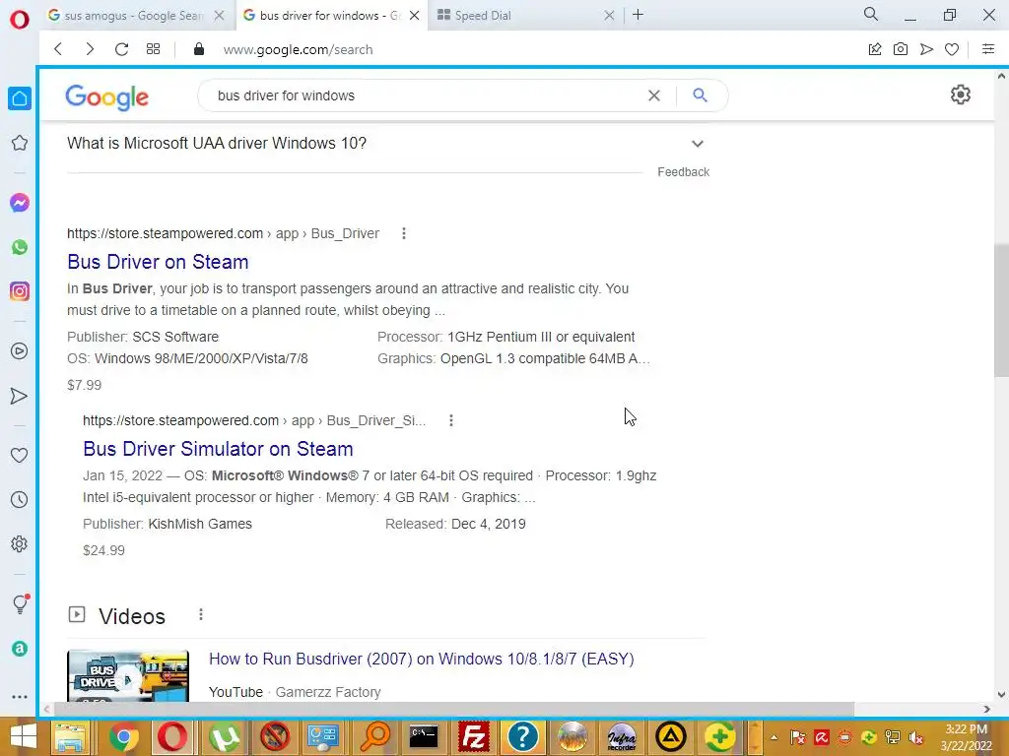Click the Google logo
The width and height of the screenshot is (1009, 756).
tap(106, 97)
